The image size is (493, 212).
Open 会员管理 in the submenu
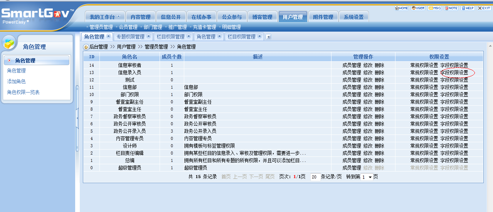(x=128, y=27)
